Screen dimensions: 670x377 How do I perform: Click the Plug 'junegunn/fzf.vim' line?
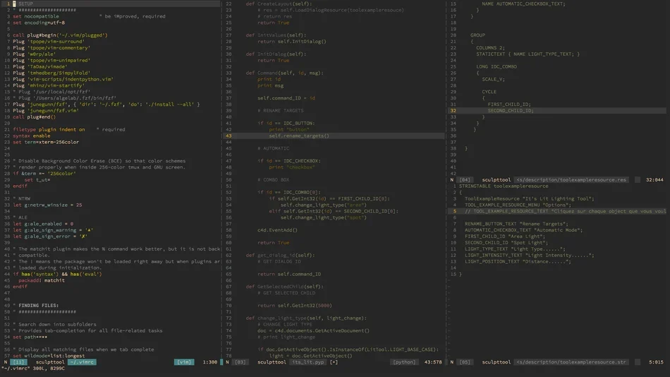pyautogui.click(x=46, y=110)
